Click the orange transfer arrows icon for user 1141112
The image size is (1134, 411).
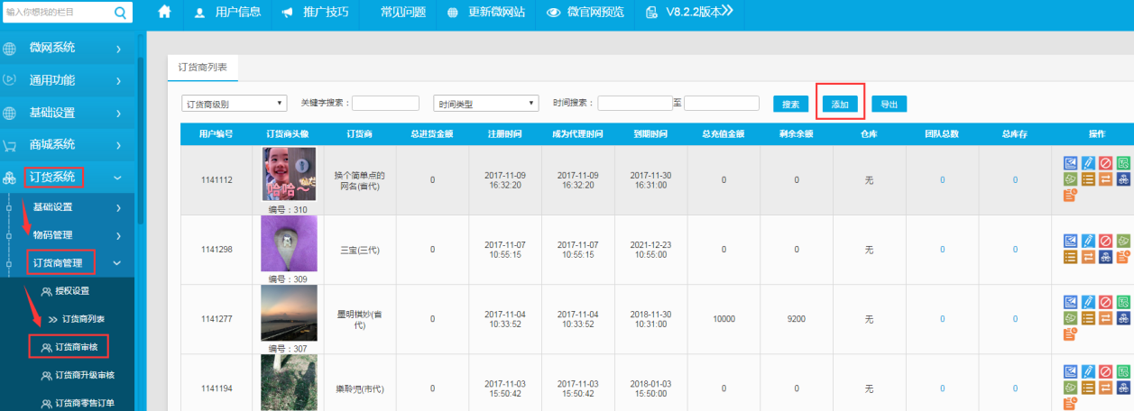1106,179
